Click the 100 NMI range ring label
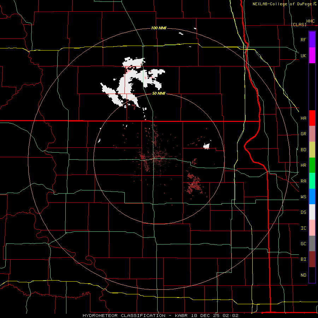 (x=159, y=28)
